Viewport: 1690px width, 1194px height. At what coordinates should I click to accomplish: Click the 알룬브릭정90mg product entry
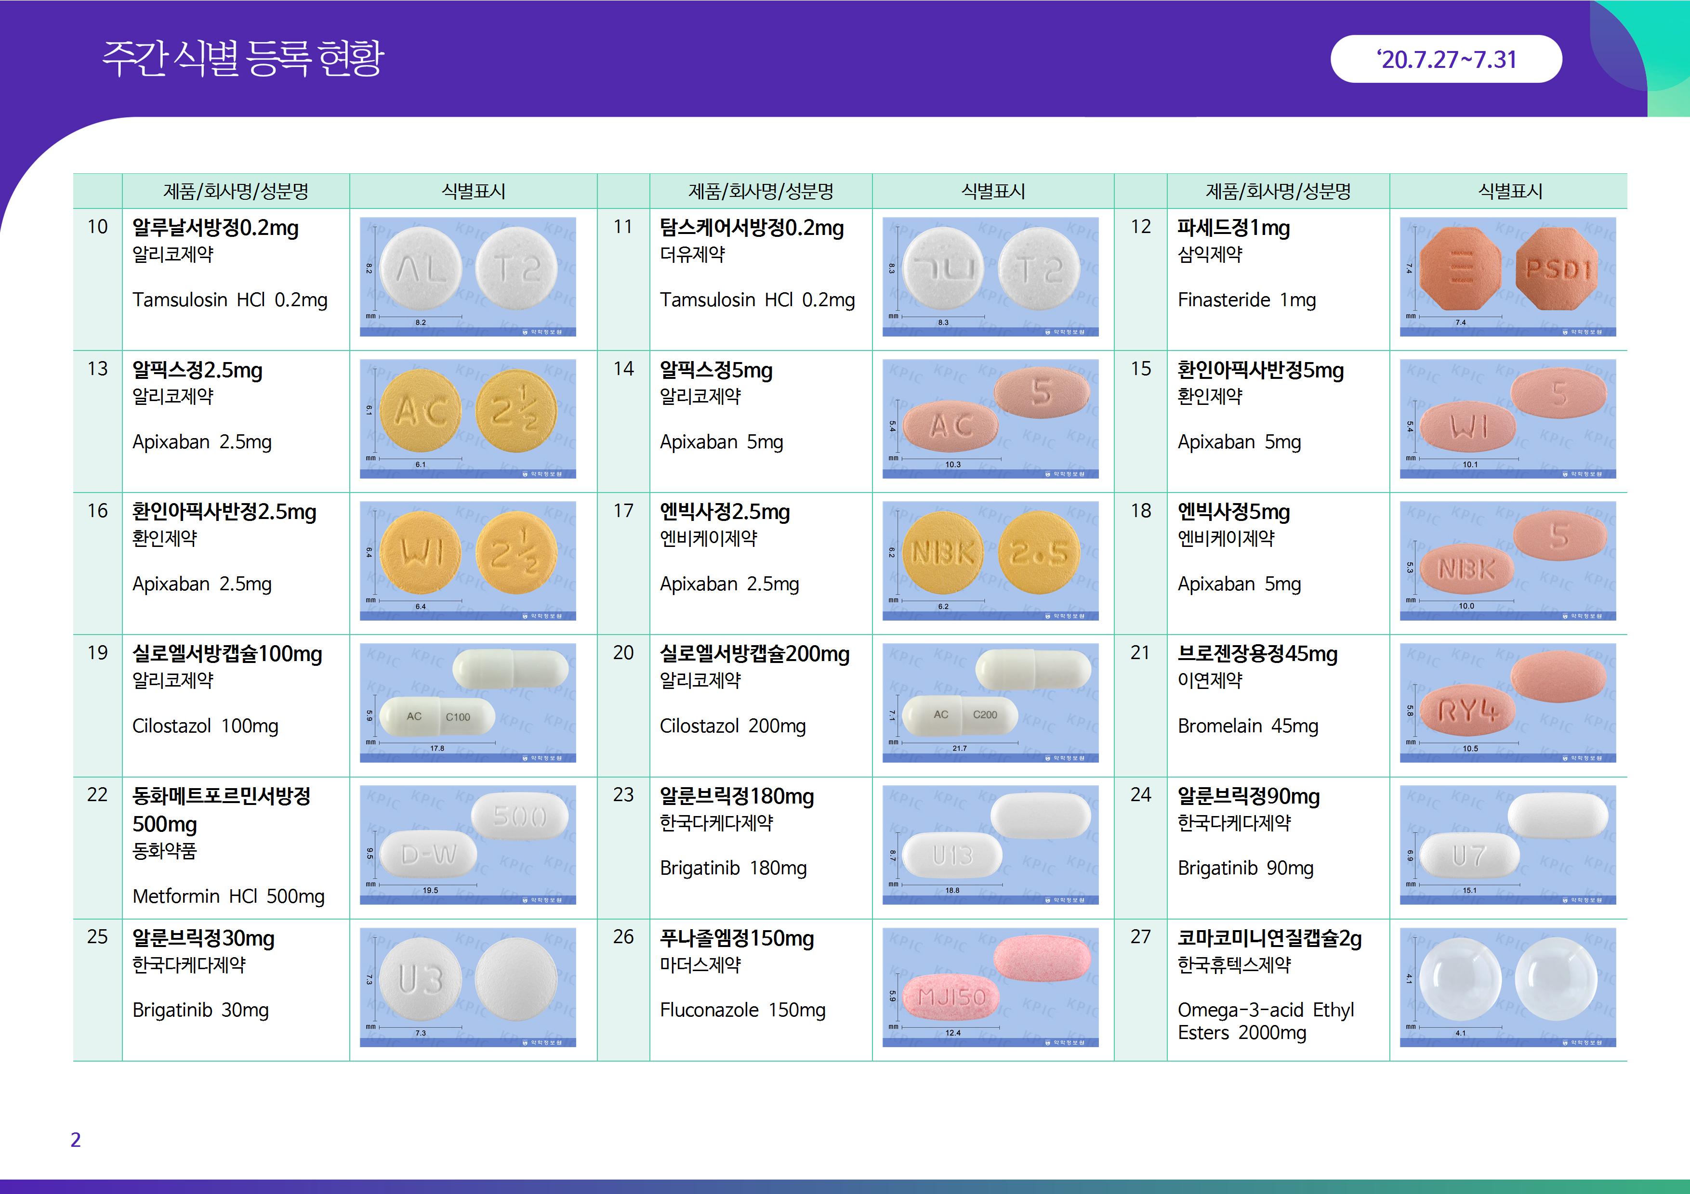(1248, 796)
